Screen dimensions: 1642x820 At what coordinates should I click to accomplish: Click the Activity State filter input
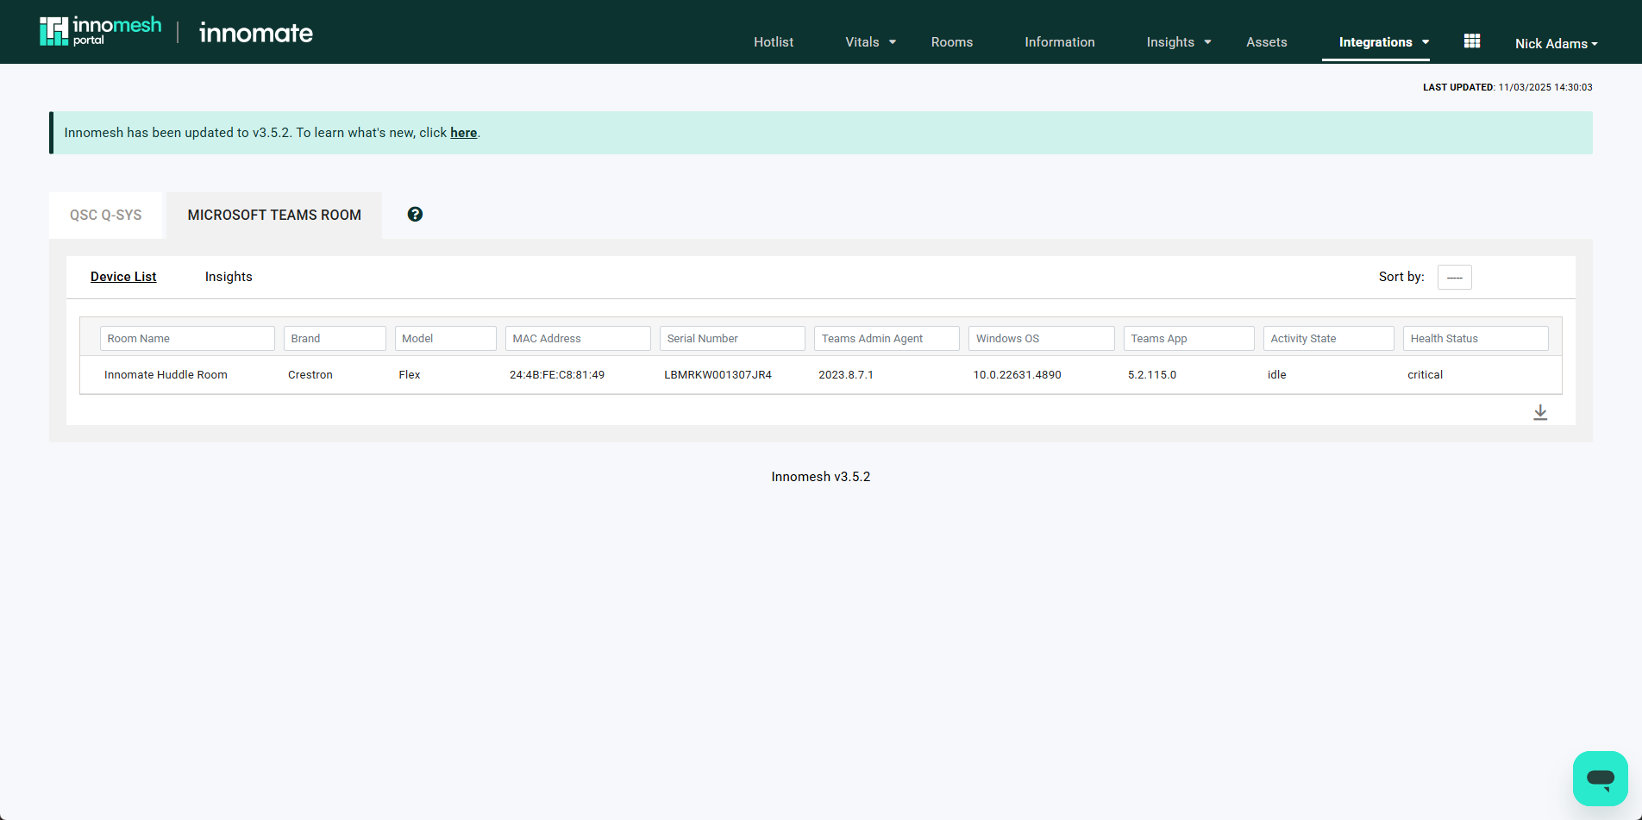coord(1329,338)
